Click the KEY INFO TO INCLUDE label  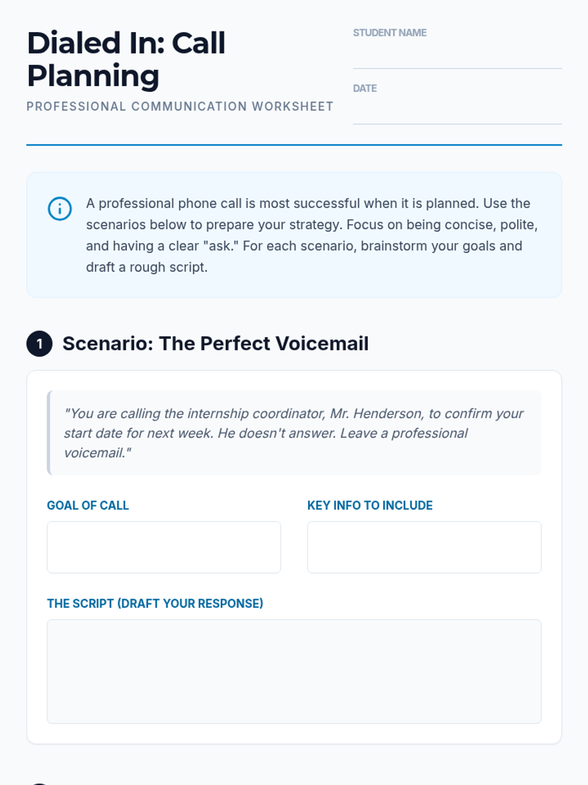[x=370, y=505]
